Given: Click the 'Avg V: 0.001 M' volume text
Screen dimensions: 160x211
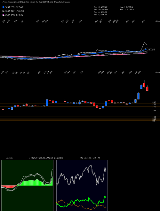Looking at the screenshot, I should pos(127,7).
